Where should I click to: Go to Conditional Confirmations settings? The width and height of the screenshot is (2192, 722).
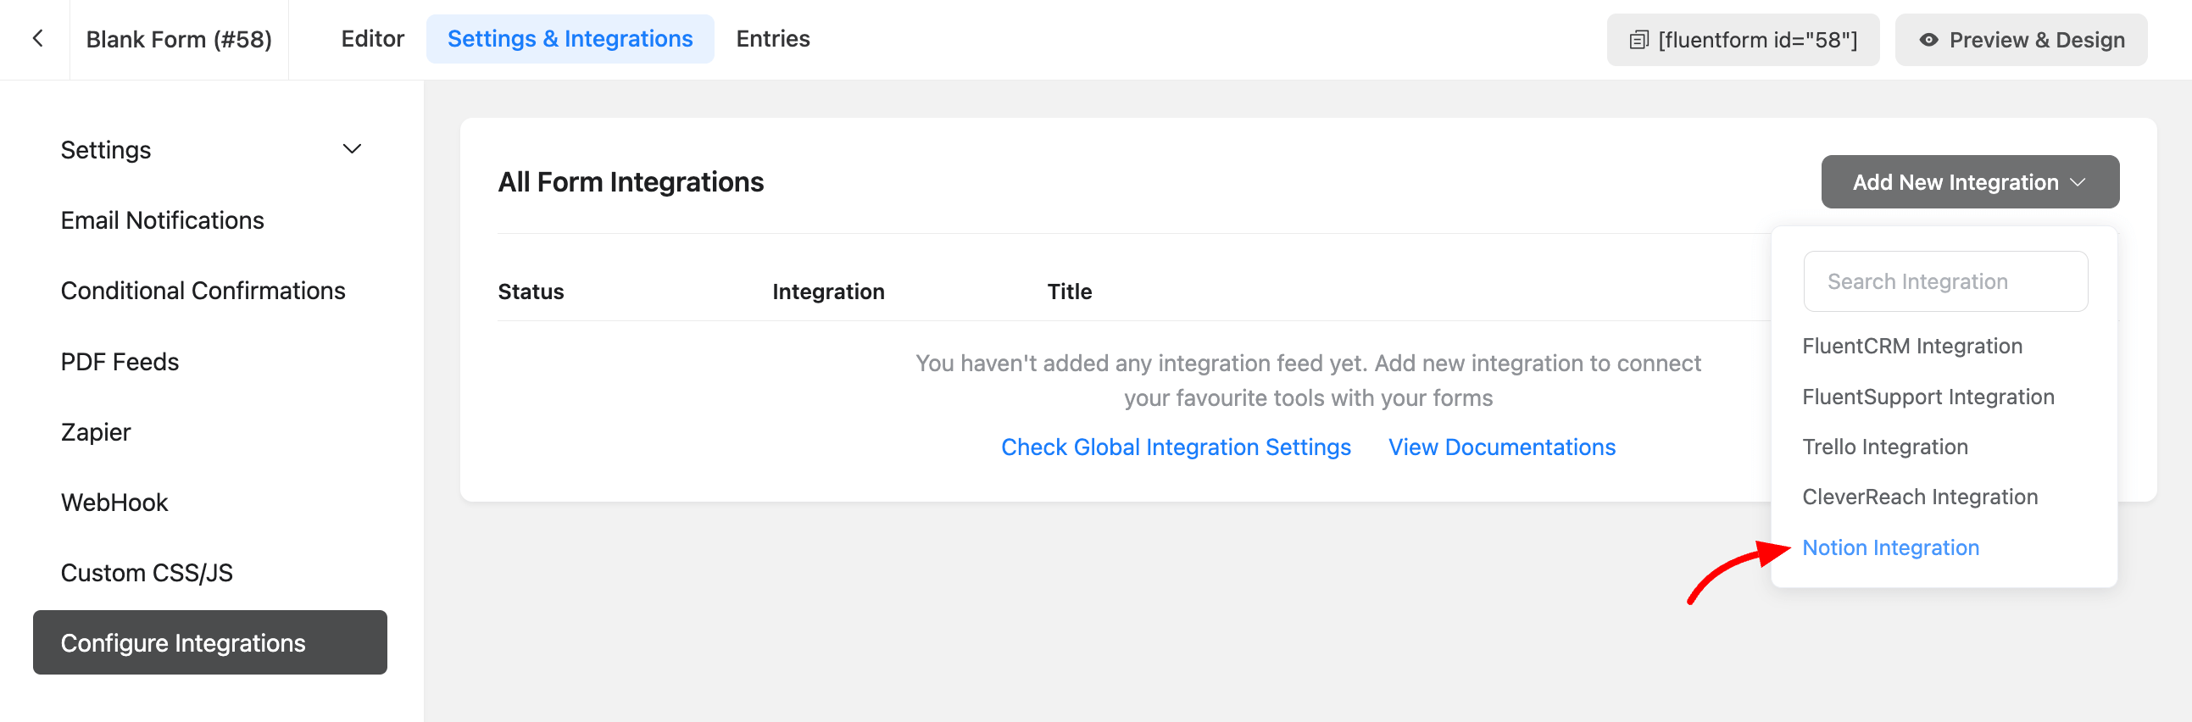click(x=203, y=291)
